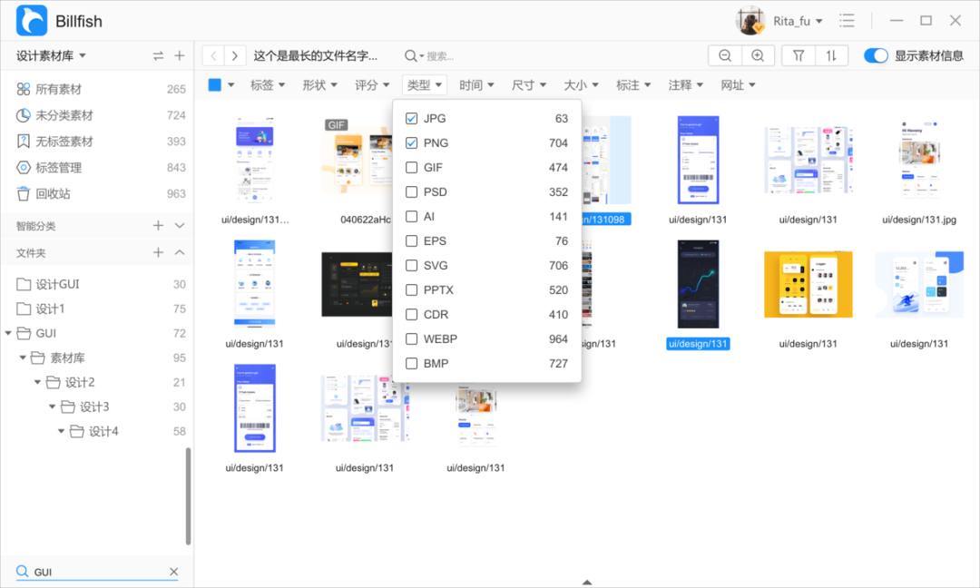
Task: Open the 大小 filter dropdown
Action: click(582, 85)
